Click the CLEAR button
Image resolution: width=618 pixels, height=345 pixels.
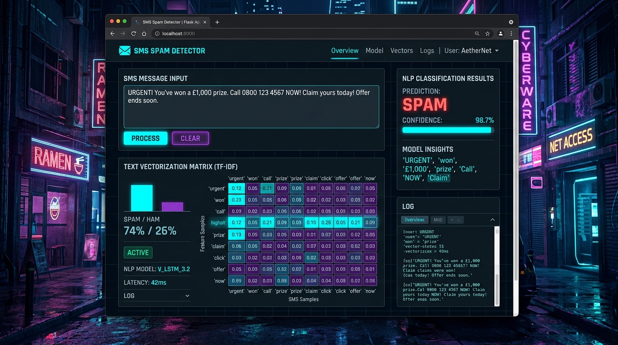pos(190,138)
